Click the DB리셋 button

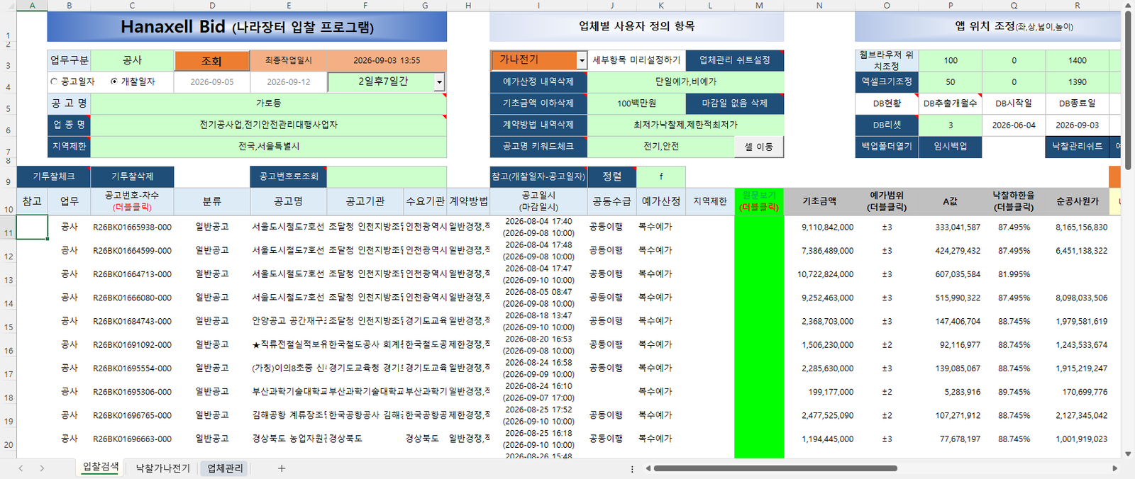click(887, 125)
